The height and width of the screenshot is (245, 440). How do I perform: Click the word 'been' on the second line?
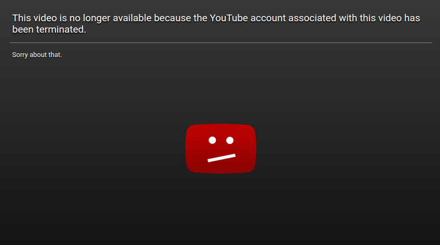tap(23, 29)
